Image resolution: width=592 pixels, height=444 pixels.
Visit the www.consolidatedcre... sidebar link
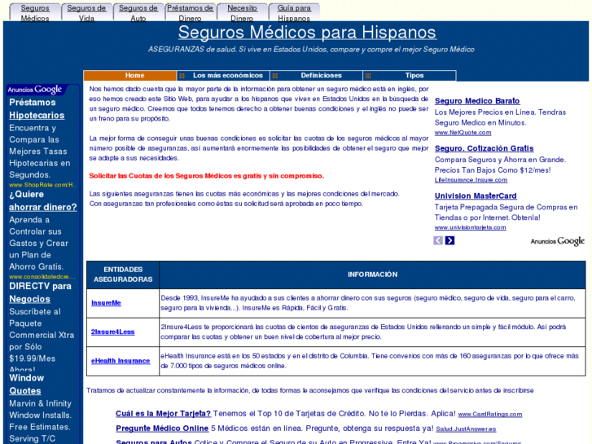coord(42,277)
